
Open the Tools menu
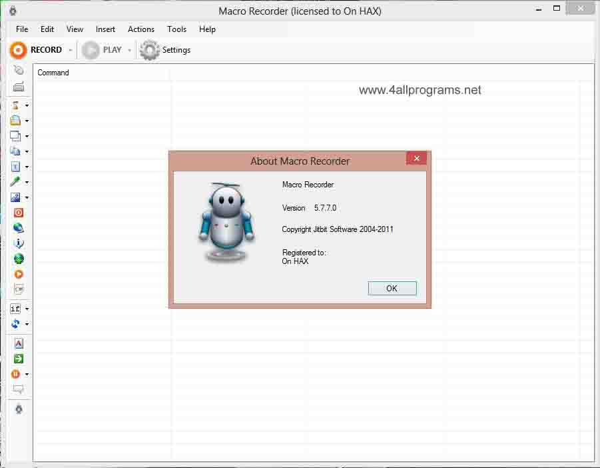(176, 29)
